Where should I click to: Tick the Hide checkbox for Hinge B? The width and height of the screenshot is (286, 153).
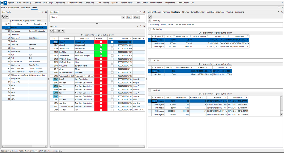pos(112,45)
